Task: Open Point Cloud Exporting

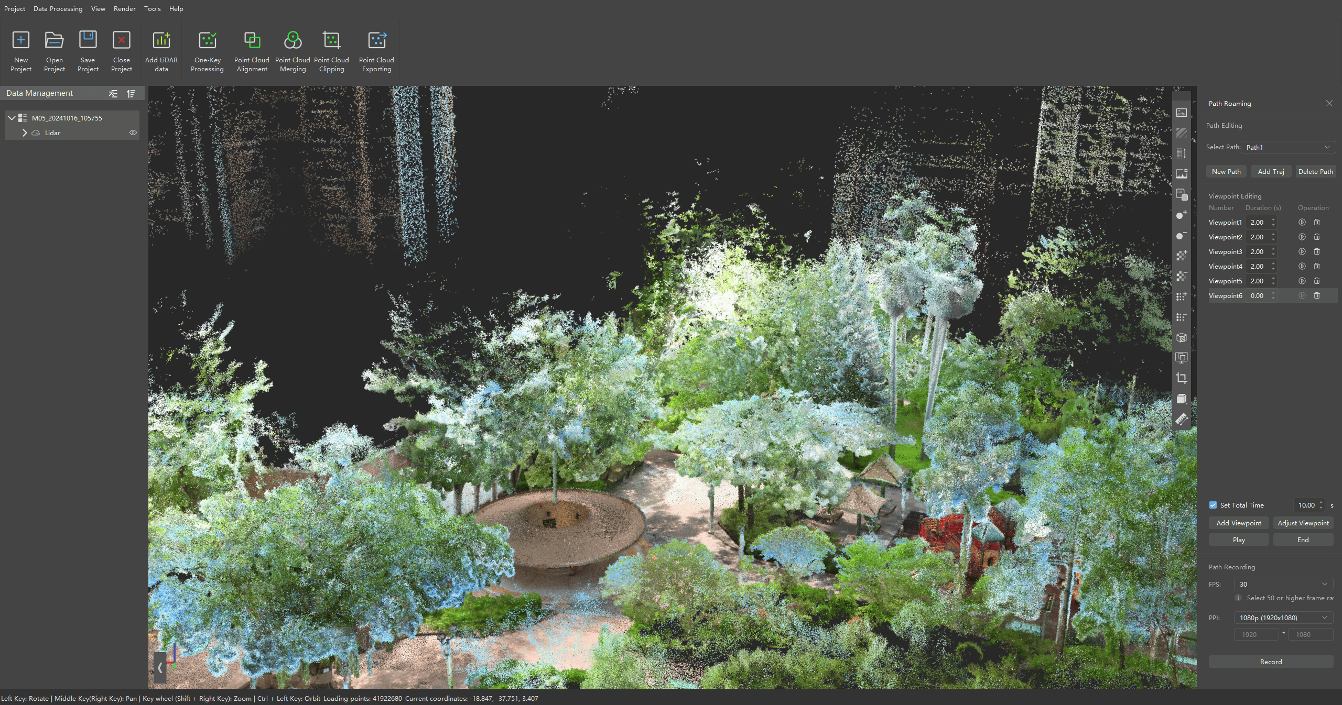Action: coord(376,41)
